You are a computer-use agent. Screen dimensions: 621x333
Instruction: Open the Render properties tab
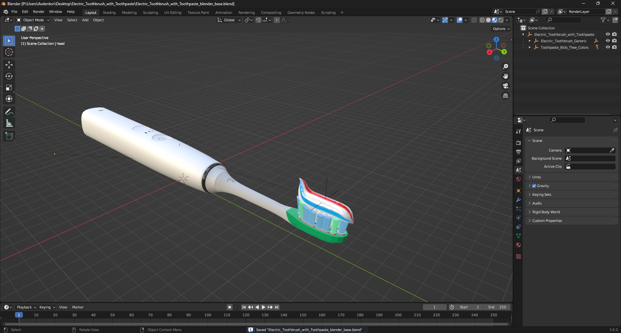coord(518,143)
